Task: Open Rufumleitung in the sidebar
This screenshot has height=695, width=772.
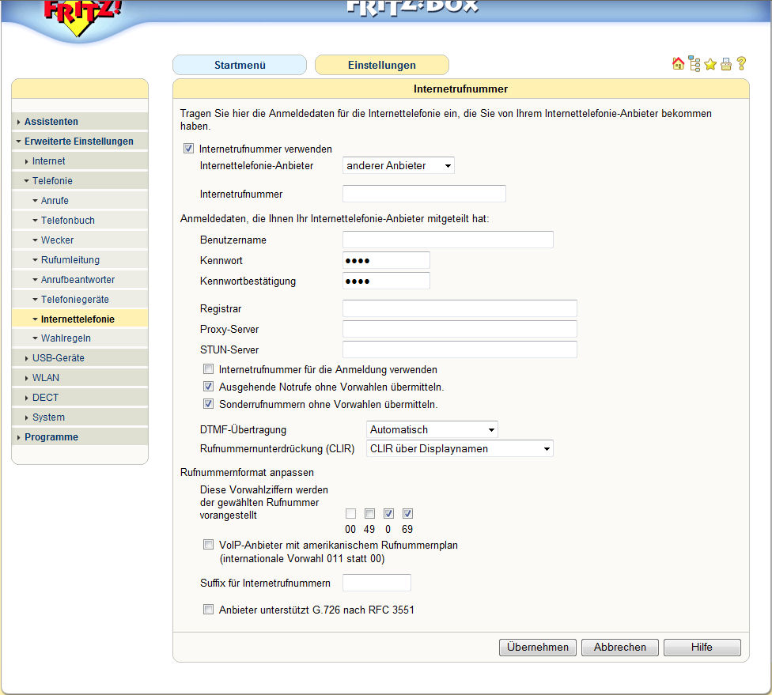Action: (80, 259)
